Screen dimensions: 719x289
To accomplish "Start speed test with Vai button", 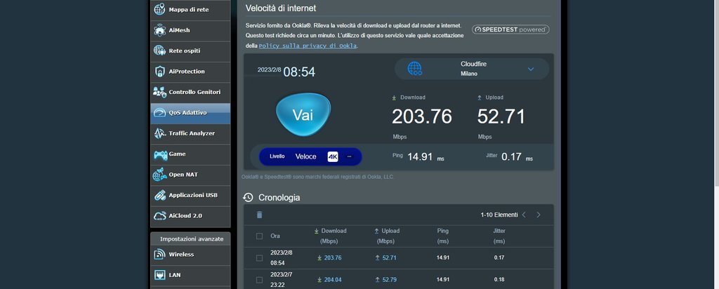I will pos(303,114).
